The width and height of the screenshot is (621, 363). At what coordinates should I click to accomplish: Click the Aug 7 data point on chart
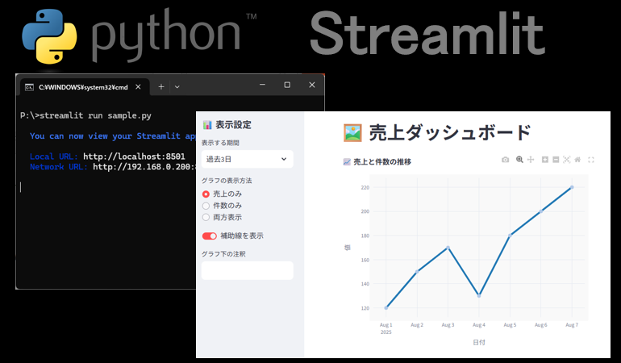572,187
